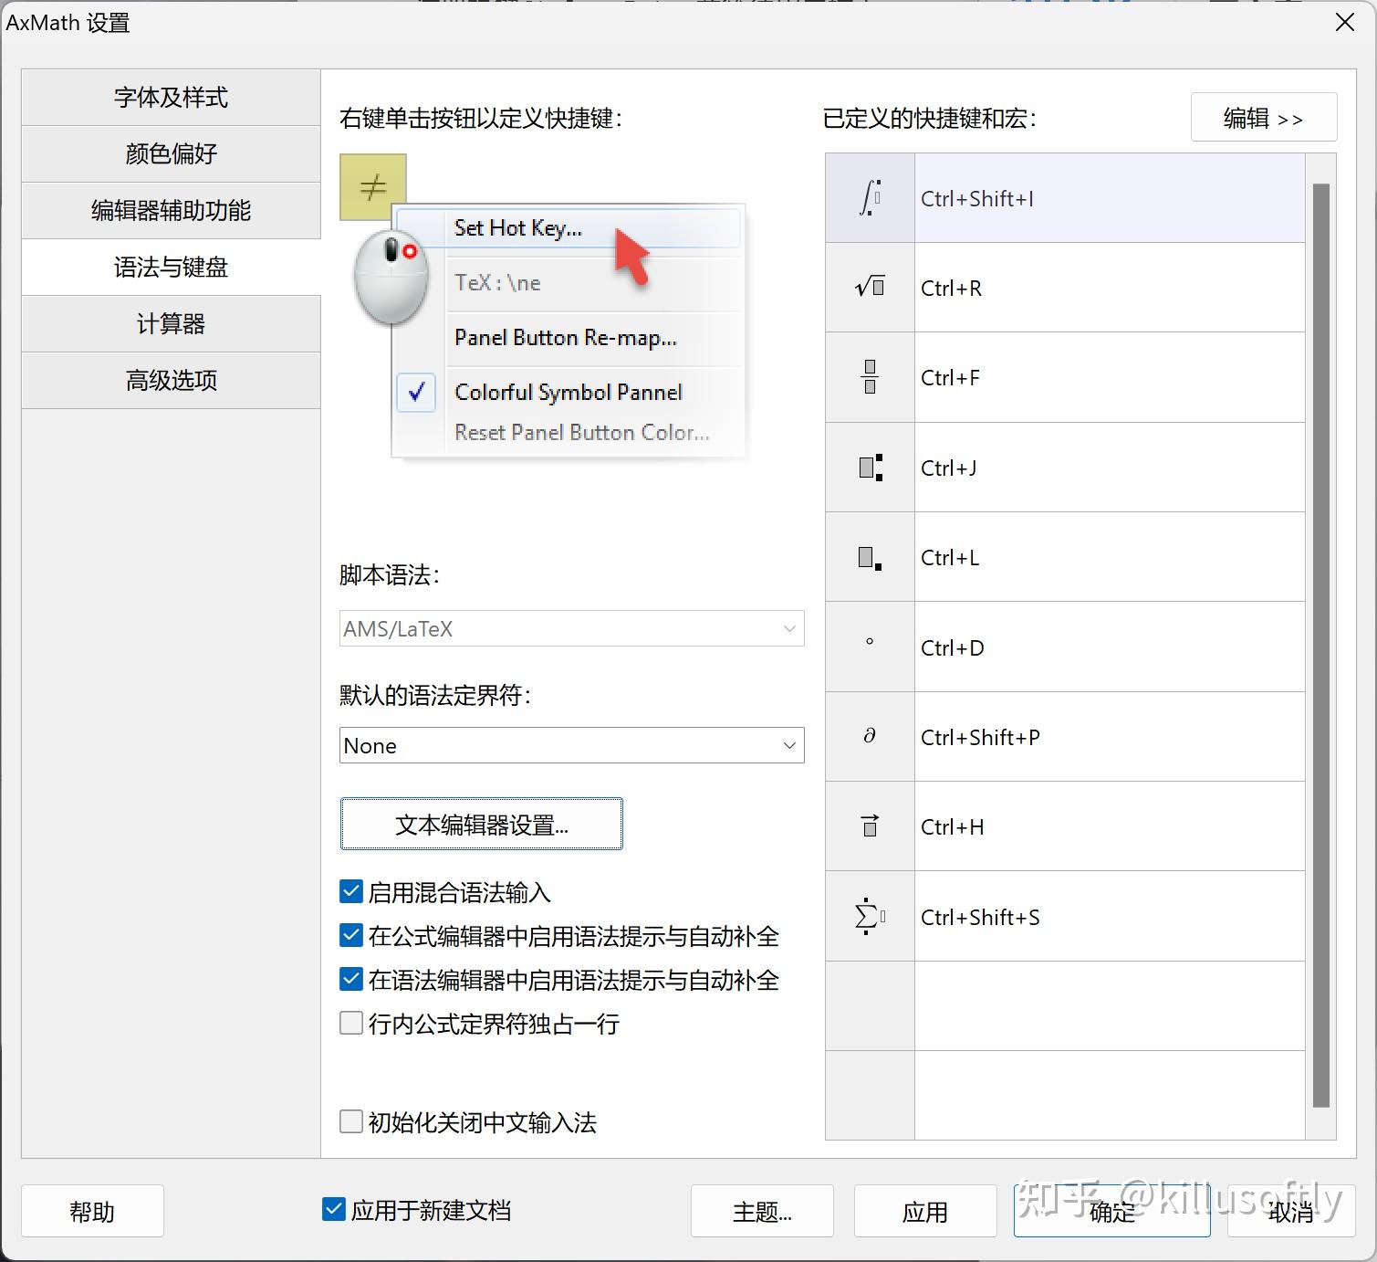Uncheck Colorful Symbol Pannel in context menu
This screenshot has width=1377, height=1262.
pyautogui.click(x=568, y=392)
